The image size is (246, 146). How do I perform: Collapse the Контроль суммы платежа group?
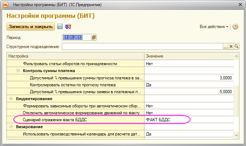click(18, 71)
